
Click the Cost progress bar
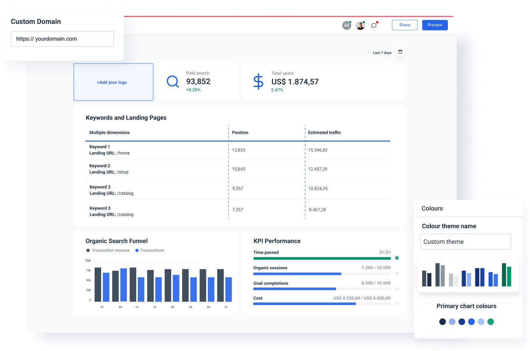point(322,304)
